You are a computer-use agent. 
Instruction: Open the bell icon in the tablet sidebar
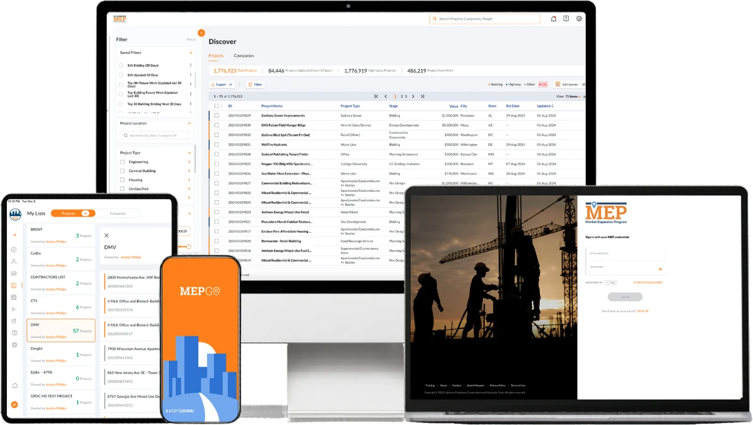14,386
